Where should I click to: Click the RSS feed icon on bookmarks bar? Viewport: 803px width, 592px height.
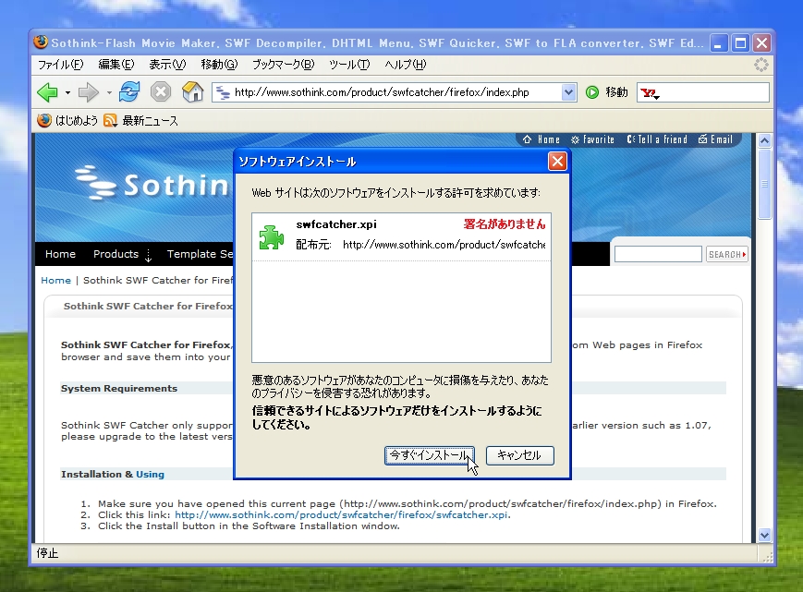pyautogui.click(x=110, y=121)
